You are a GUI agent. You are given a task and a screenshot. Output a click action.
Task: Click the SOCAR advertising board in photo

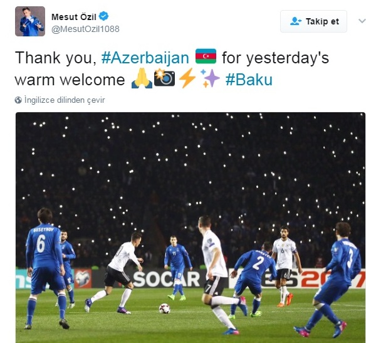166,279
